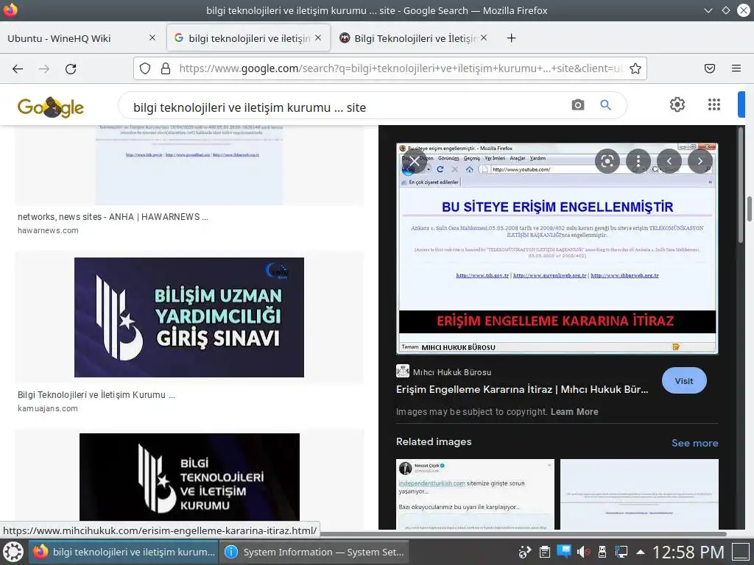Screen dimensions: 754x565
Task: Open the removable USB devices tray icon
Action: (602, 552)
